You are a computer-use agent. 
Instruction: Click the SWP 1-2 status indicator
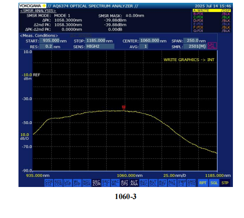[x=182, y=183]
